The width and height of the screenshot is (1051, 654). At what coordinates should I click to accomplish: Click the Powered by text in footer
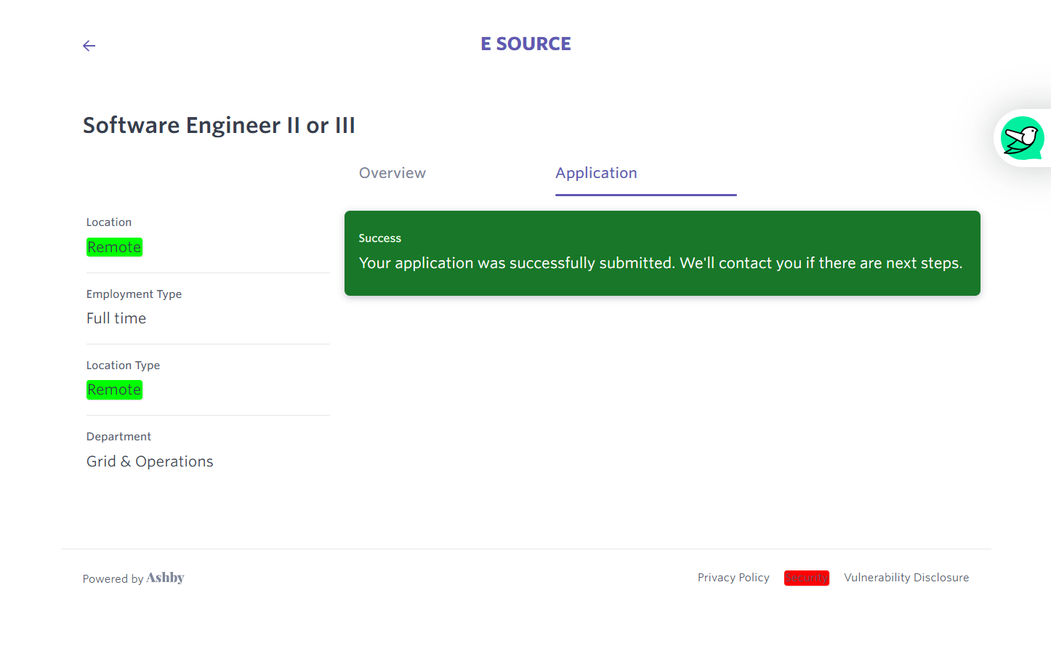(113, 579)
